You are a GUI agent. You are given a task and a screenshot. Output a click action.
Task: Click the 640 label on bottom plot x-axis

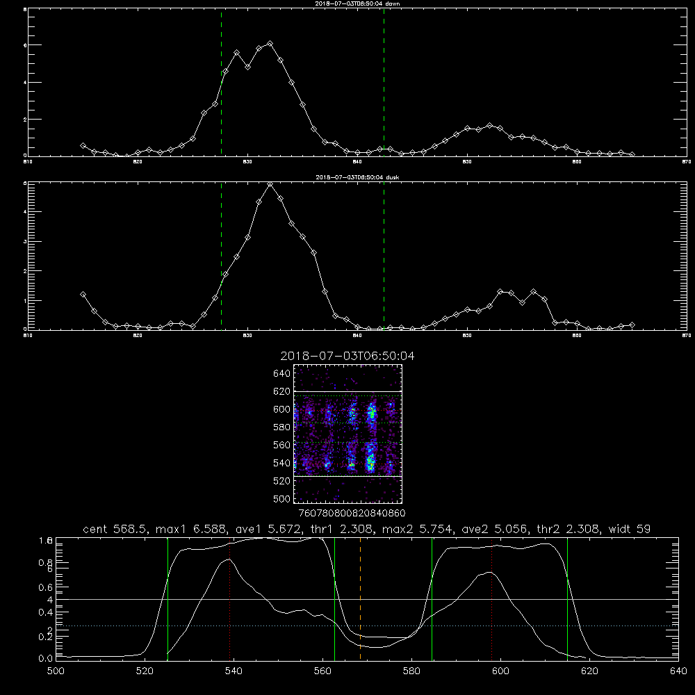coord(678,671)
